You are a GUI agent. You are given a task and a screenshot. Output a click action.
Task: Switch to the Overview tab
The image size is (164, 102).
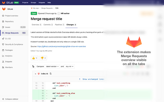click(x=36, y=25)
